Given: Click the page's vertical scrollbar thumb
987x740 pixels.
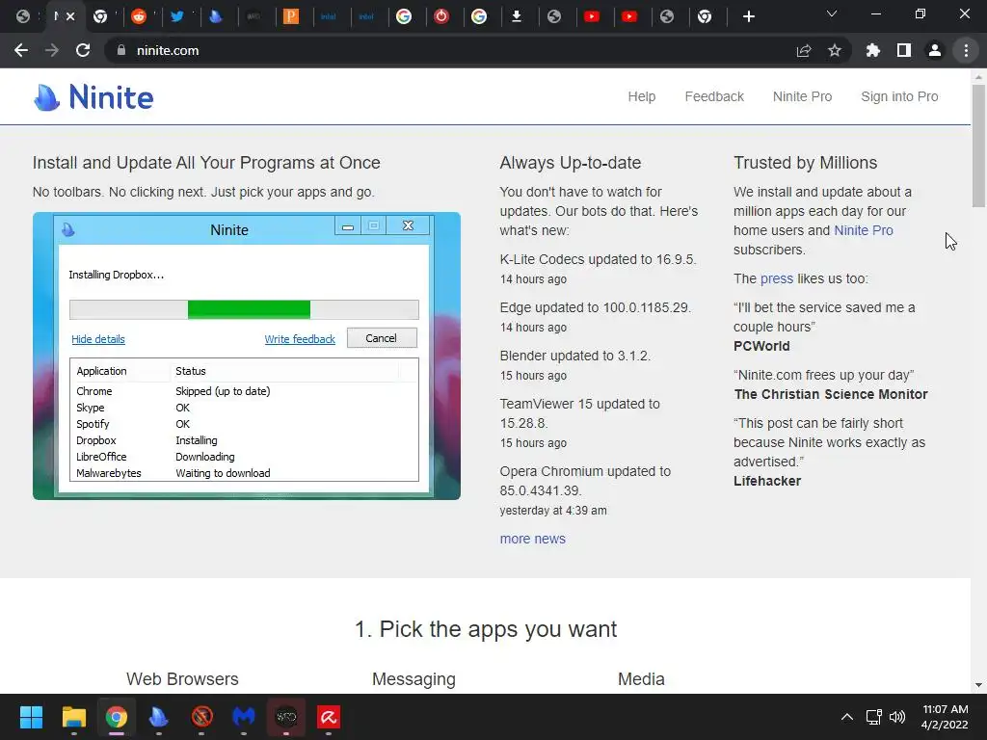Looking at the screenshot, I should 978,145.
